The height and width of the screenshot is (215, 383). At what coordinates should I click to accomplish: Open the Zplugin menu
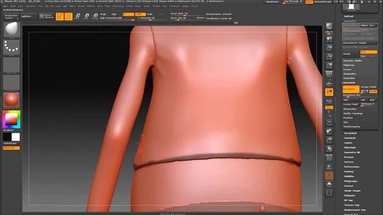[x=186, y=6]
